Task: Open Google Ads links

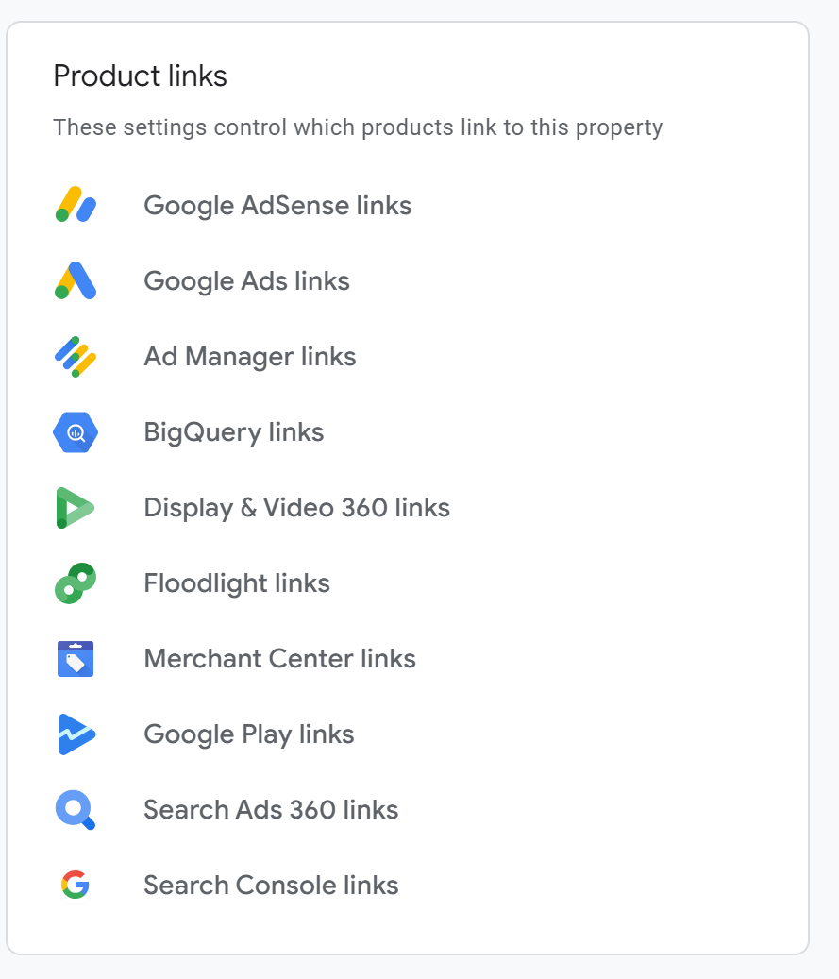Action: [246, 281]
